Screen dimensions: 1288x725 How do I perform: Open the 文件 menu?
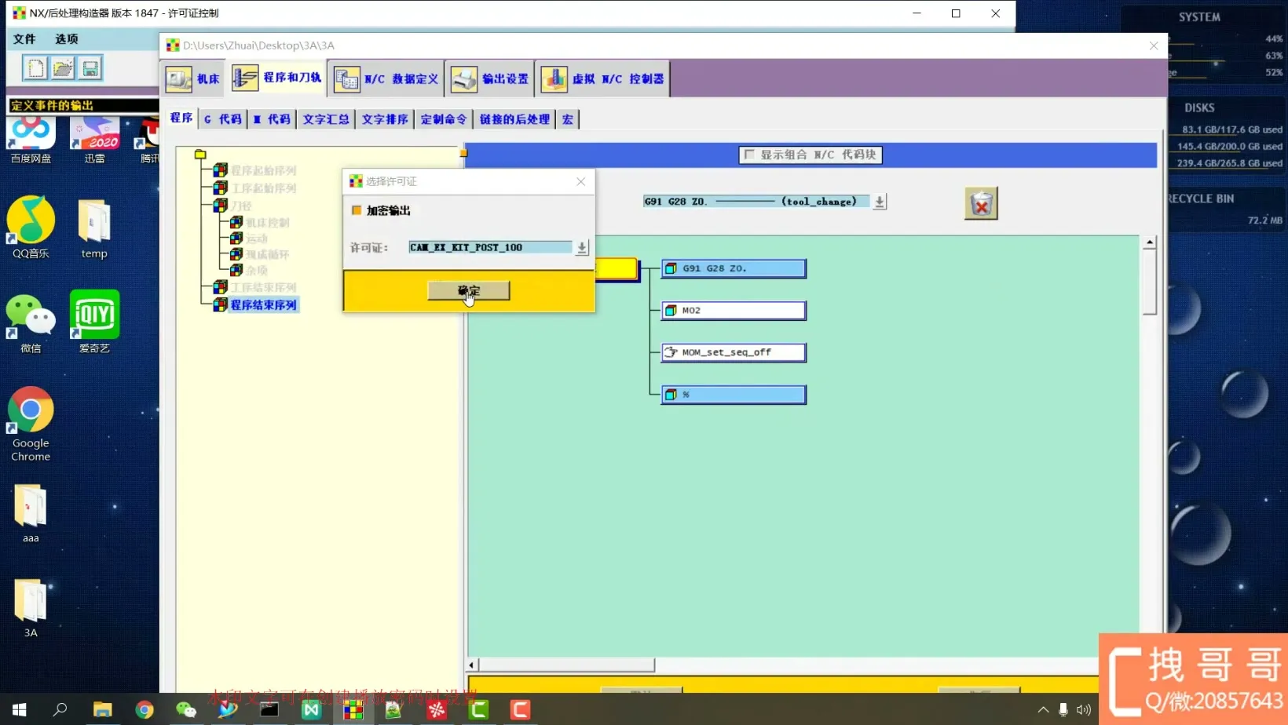coord(24,38)
